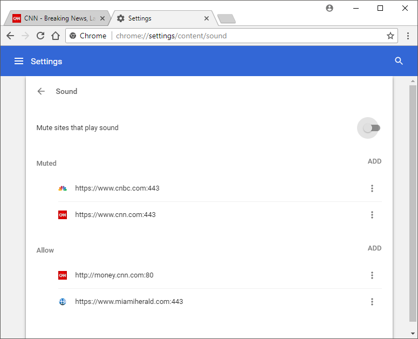Select the https://www.cnbc.com:443 entry

pos(220,188)
